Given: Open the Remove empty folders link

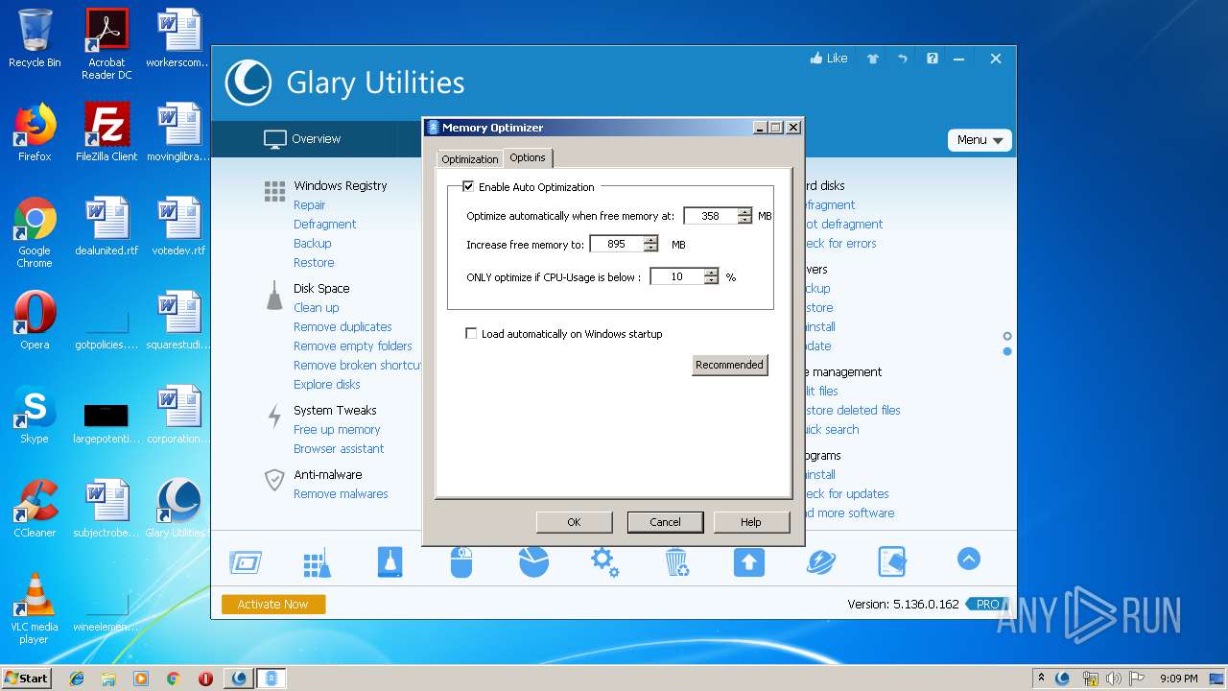Looking at the screenshot, I should click(x=353, y=346).
